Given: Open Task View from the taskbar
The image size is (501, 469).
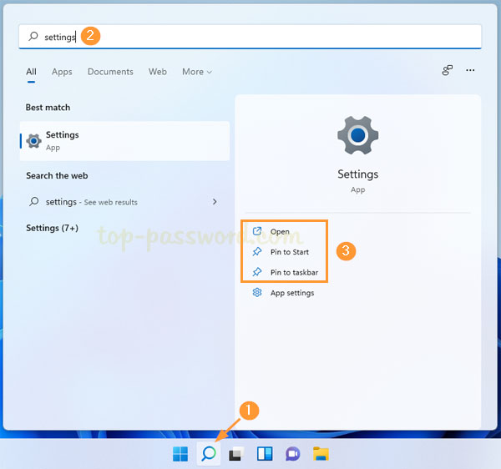Looking at the screenshot, I should [x=236, y=453].
